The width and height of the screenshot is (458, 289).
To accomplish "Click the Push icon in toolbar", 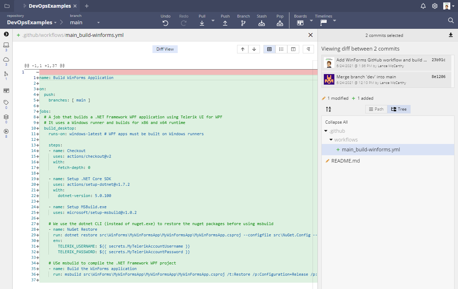I will click(x=225, y=23).
